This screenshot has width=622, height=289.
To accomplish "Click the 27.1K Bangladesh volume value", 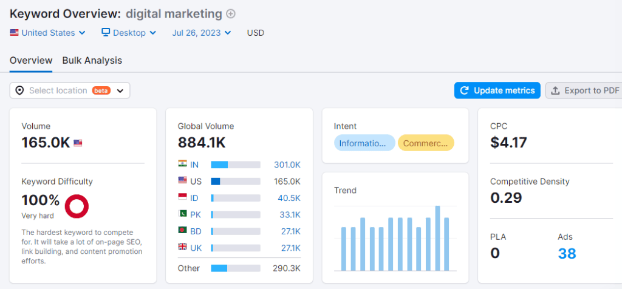I will [x=290, y=231].
